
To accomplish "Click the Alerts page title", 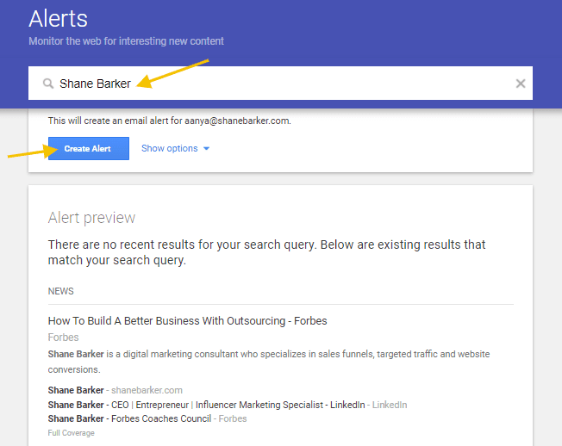I will tap(58, 18).
